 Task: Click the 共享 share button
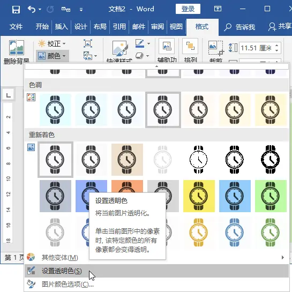[x=280, y=26]
